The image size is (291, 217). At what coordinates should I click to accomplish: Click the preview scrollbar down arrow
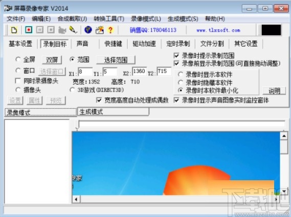284,191
